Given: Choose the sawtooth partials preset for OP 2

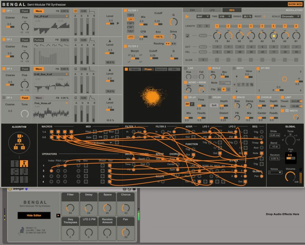Looking at the screenshot, I should click(x=42, y=45).
